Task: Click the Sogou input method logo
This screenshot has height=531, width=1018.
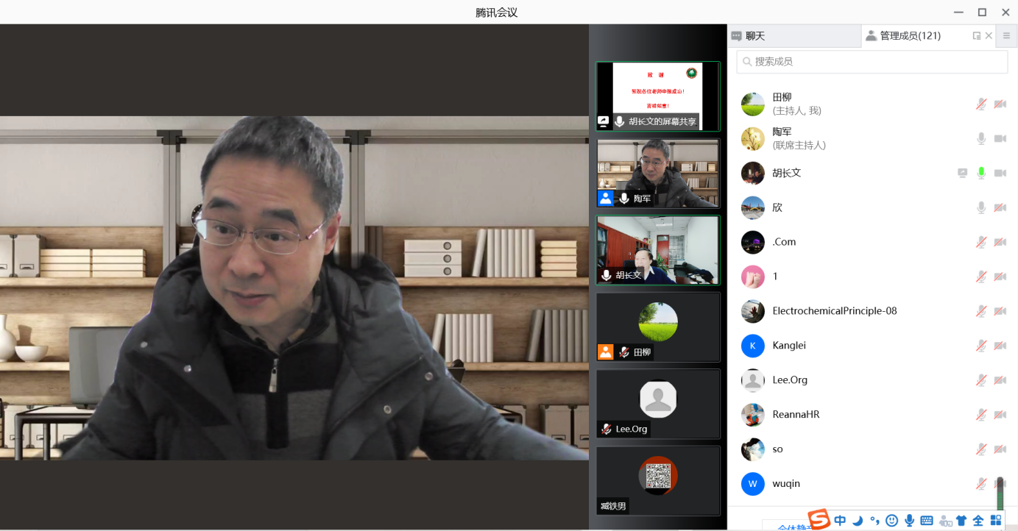Action: click(819, 519)
